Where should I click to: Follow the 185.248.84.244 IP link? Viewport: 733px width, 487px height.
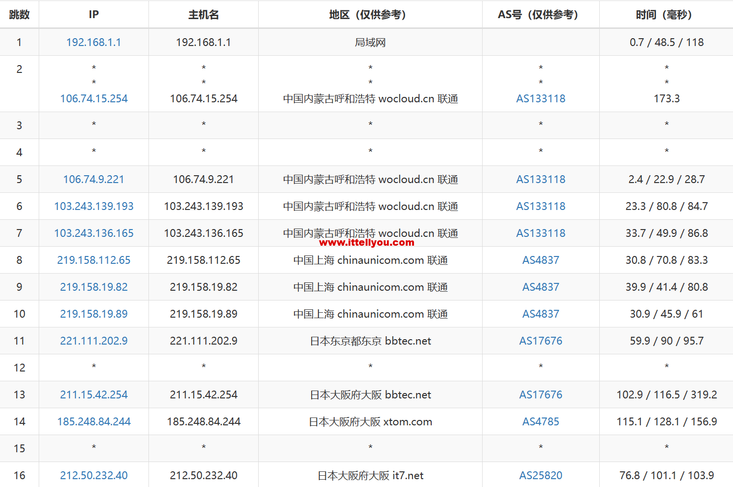[94, 422]
